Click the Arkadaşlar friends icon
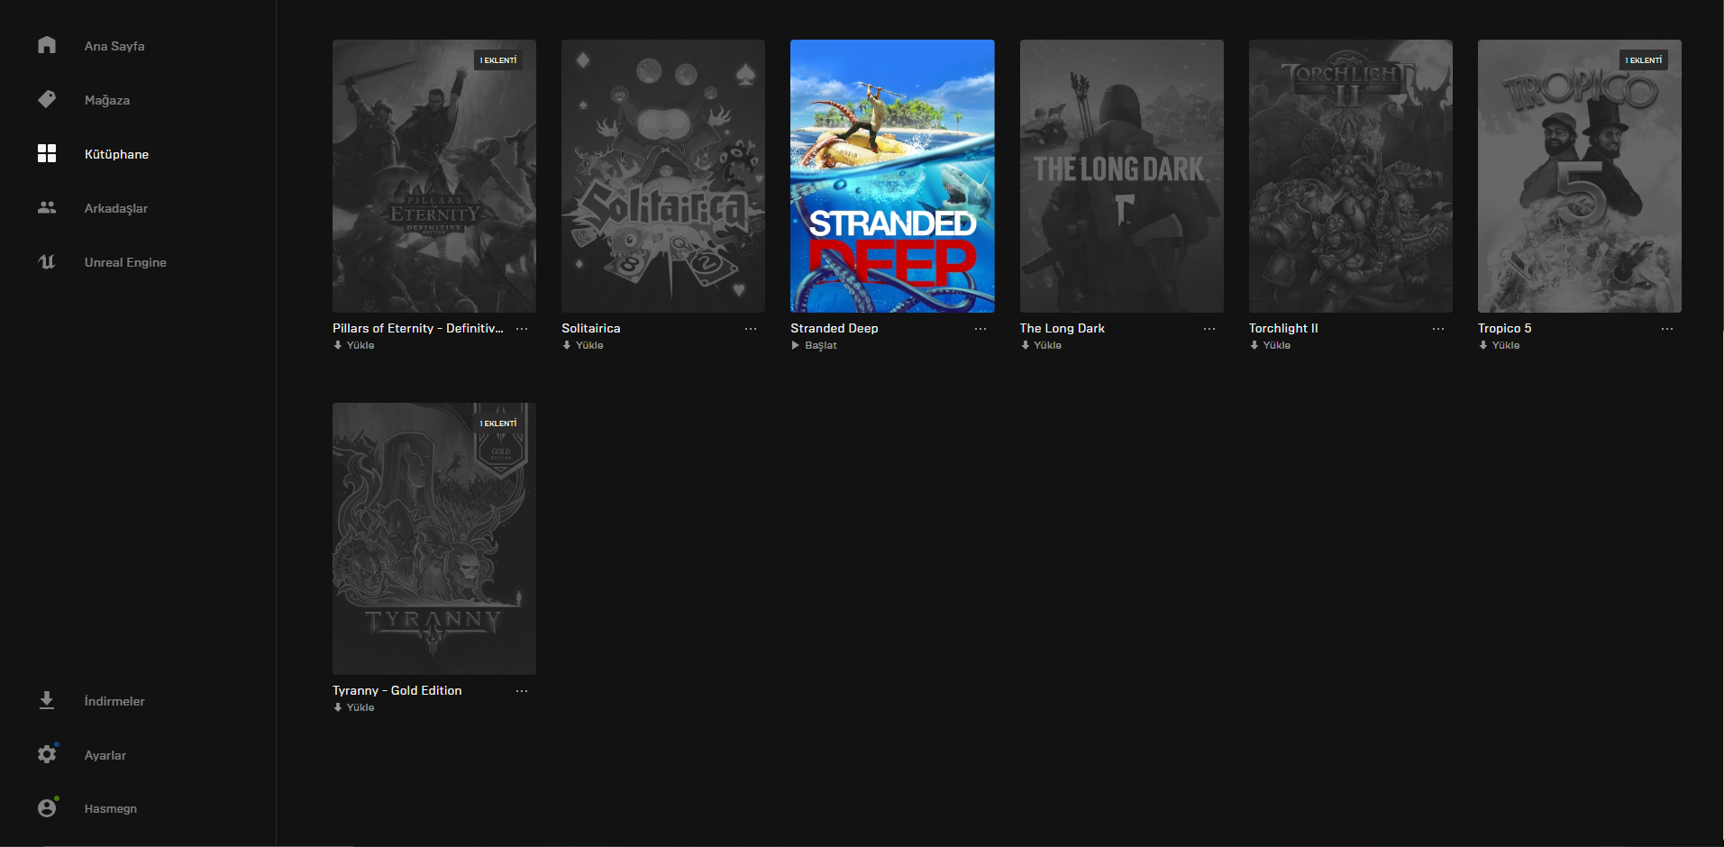Screen dimensions: 1724x847 tap(47, 207)
